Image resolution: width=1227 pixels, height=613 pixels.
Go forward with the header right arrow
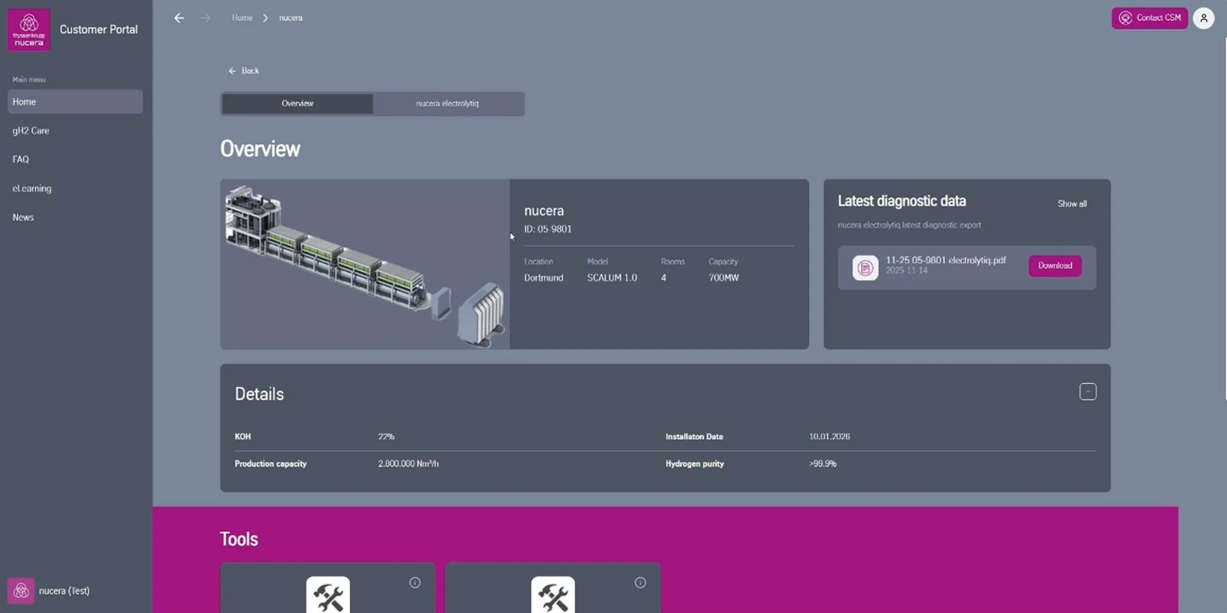pos(206,18)
